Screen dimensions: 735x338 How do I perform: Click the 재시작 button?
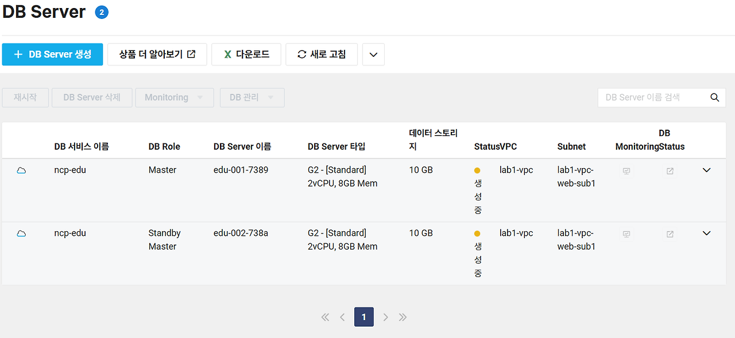click(25, 98)
